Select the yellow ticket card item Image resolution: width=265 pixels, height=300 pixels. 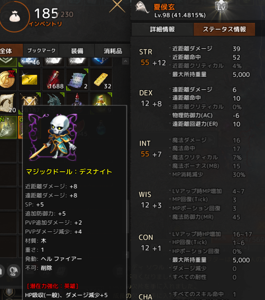pyautogui.click(x=30, y=80)
